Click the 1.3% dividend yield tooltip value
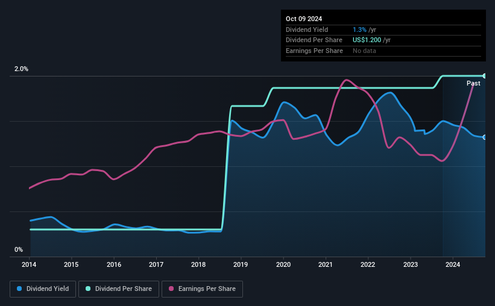This screenshot has height=306, width=495. tap(360, 30)
